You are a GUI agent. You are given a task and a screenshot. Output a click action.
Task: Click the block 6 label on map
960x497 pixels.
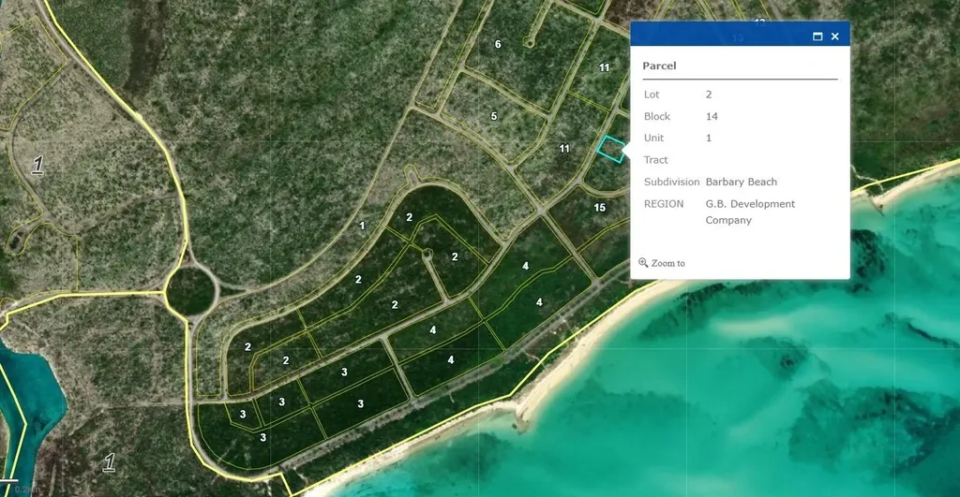(x=498, y=44)
